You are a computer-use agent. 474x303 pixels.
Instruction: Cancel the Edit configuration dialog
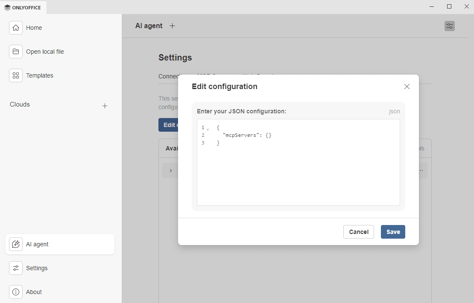pyautogui.click(x=358, y=231)
